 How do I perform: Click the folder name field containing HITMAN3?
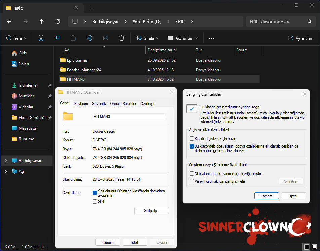[129, 117]
